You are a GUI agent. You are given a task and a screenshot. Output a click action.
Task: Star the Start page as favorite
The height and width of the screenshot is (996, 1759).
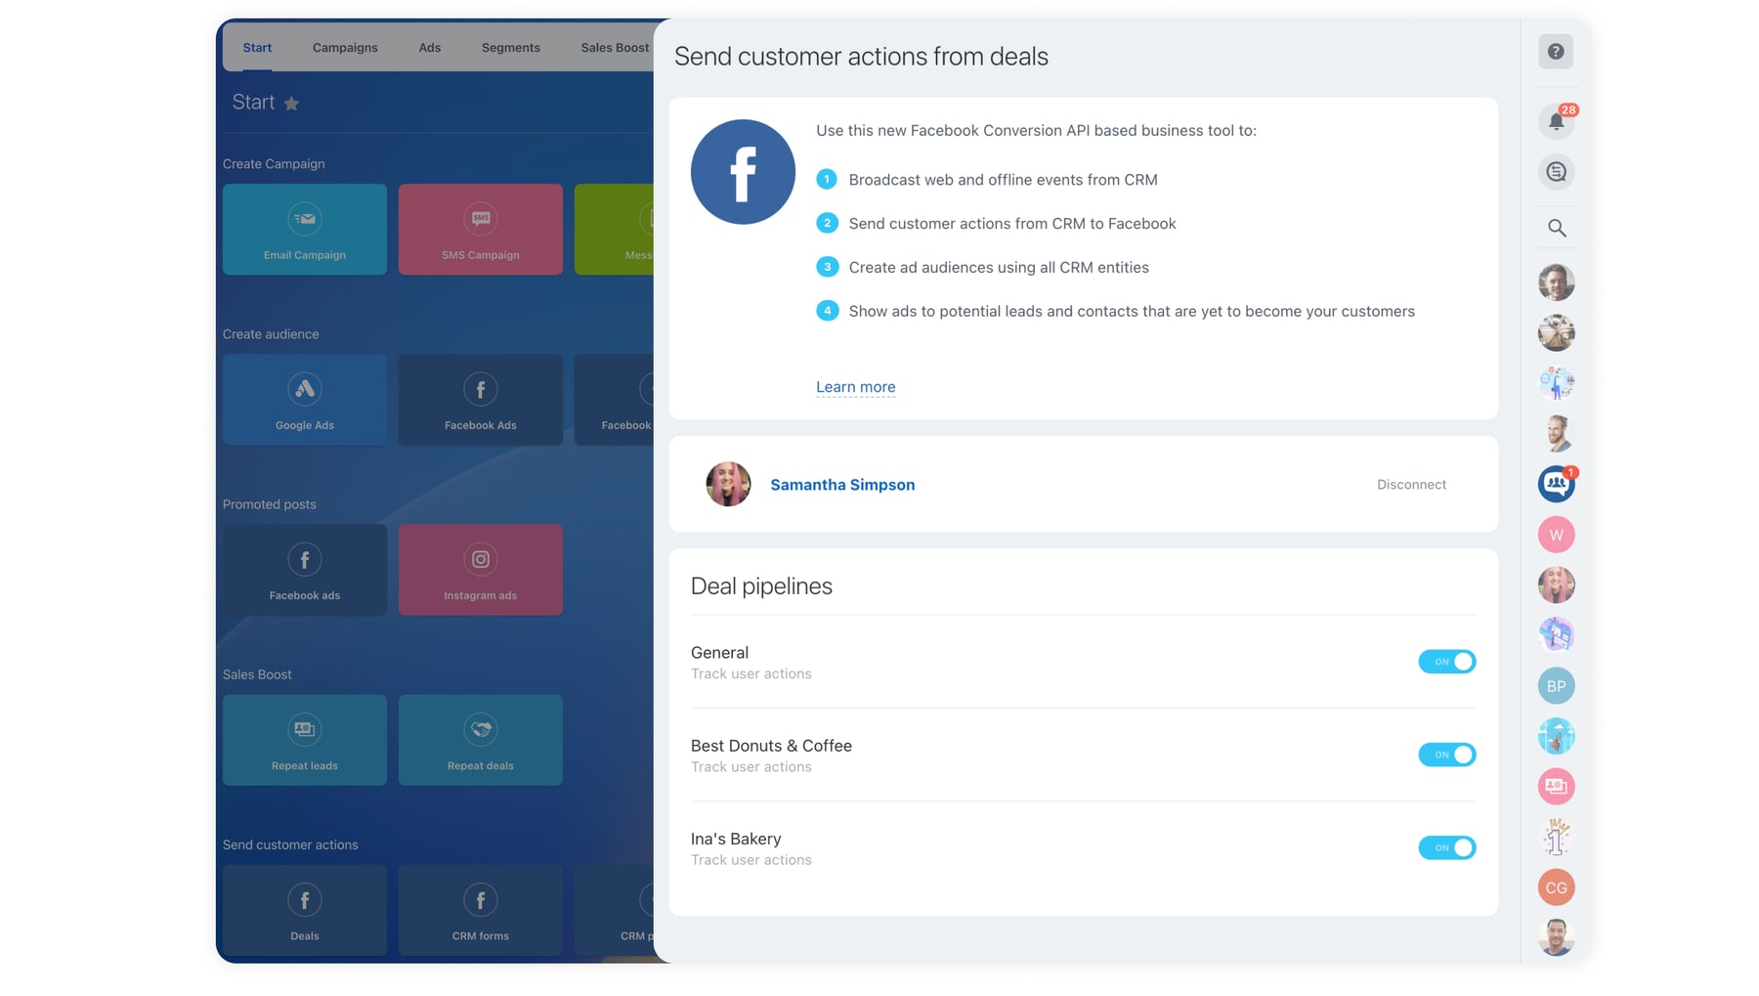click(291, 104)
